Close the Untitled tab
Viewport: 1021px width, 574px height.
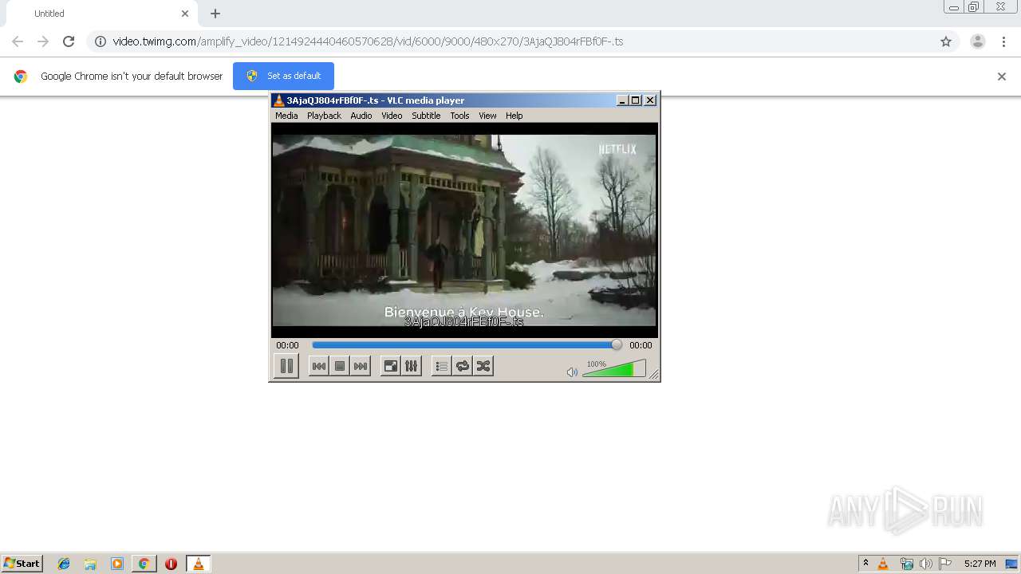tap(185, 14)
